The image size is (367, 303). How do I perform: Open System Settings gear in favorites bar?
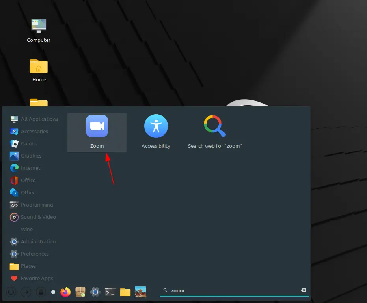click(95, 292)
